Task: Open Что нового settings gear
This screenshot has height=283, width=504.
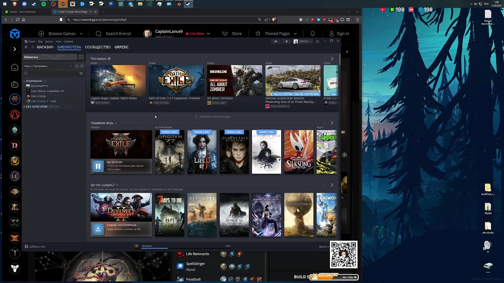Action: tap(109, 59)
